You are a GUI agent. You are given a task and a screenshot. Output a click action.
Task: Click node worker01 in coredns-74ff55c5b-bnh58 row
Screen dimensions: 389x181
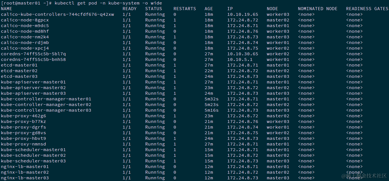click(x=278, y=59)
